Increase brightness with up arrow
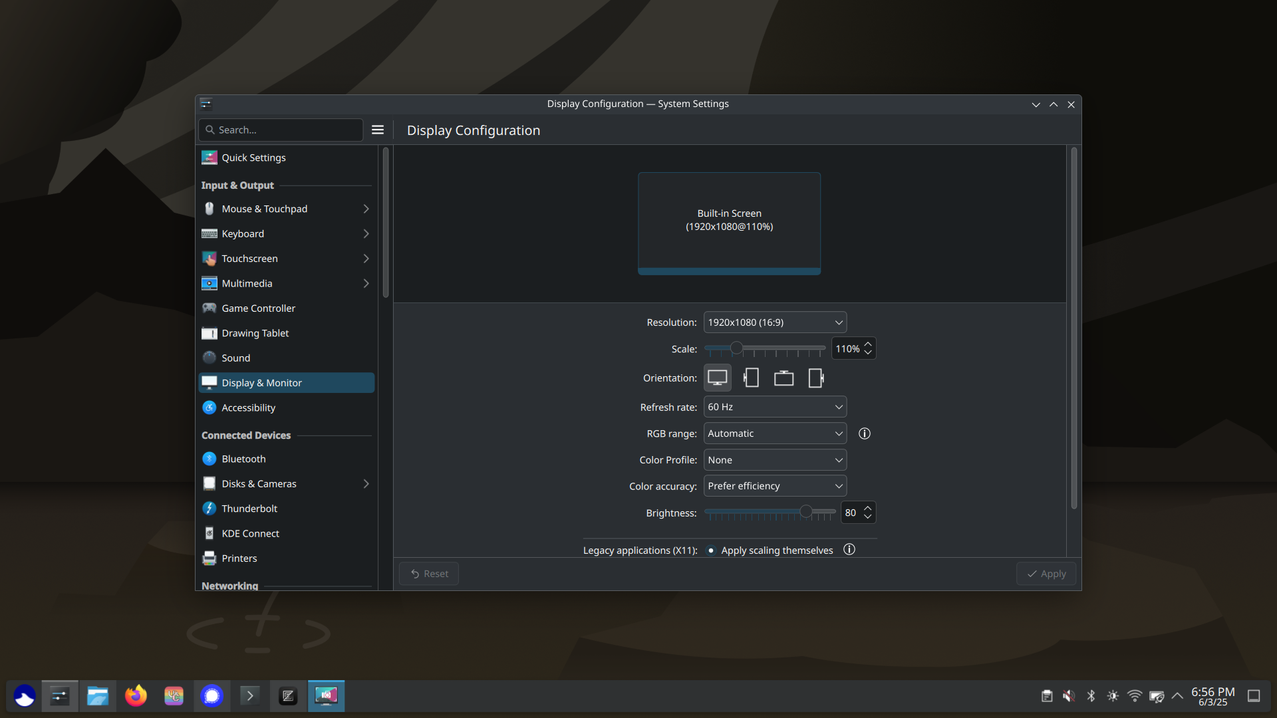This screenshot has width=1277, height=718. [x=867, y=508]
